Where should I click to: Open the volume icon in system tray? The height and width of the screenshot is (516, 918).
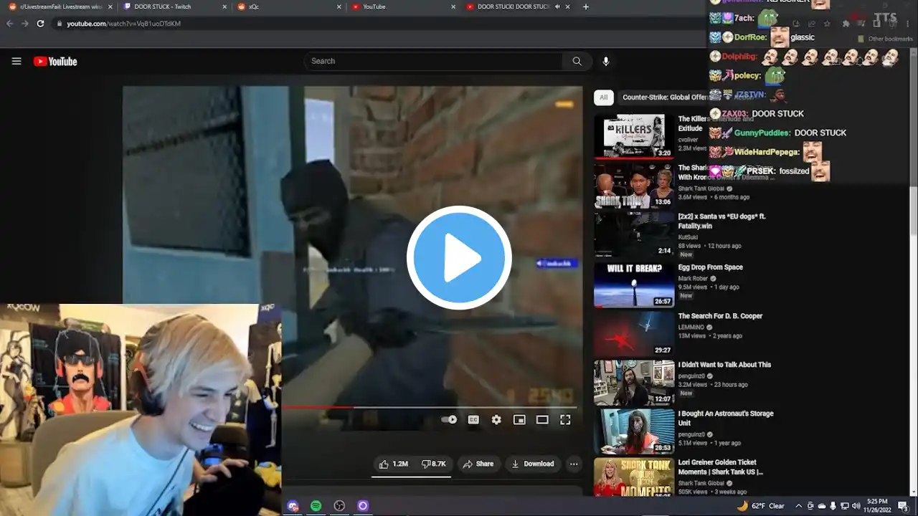coord(856,506)
